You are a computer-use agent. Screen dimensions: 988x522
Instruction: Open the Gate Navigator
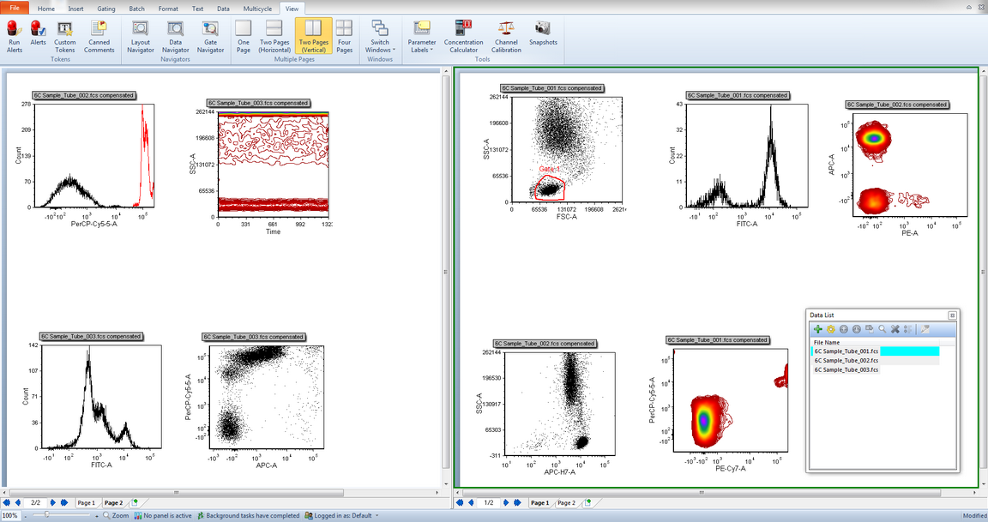point(210,36)
